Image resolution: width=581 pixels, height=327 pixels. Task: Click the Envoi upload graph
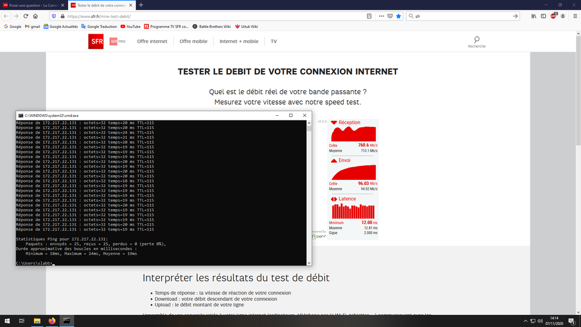coord(353,172)
